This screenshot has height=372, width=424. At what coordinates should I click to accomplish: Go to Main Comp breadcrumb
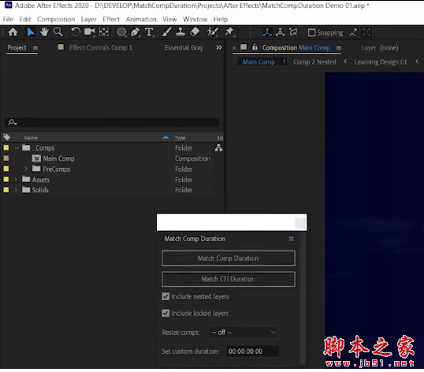[258, 62]
